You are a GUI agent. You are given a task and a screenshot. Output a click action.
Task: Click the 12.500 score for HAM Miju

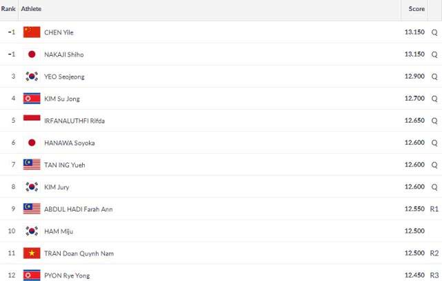pos(414,231)
